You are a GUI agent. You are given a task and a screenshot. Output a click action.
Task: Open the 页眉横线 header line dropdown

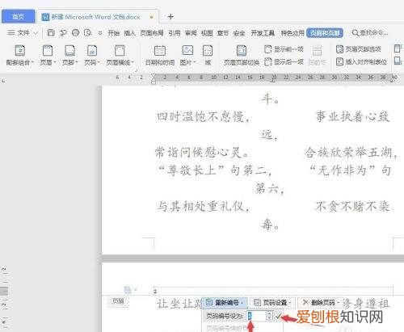coord(120,55)
